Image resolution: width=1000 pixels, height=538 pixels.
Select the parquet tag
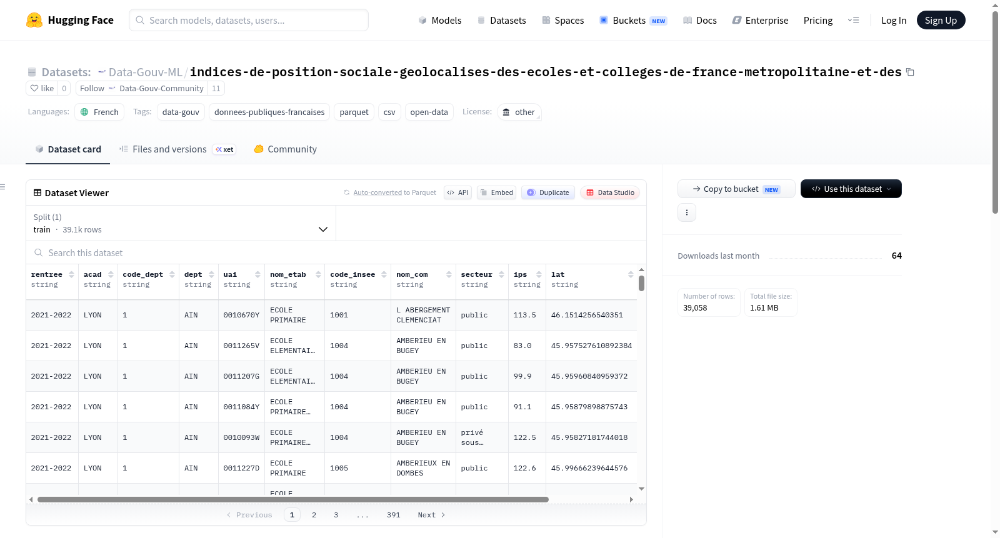[x=354, y=112]
